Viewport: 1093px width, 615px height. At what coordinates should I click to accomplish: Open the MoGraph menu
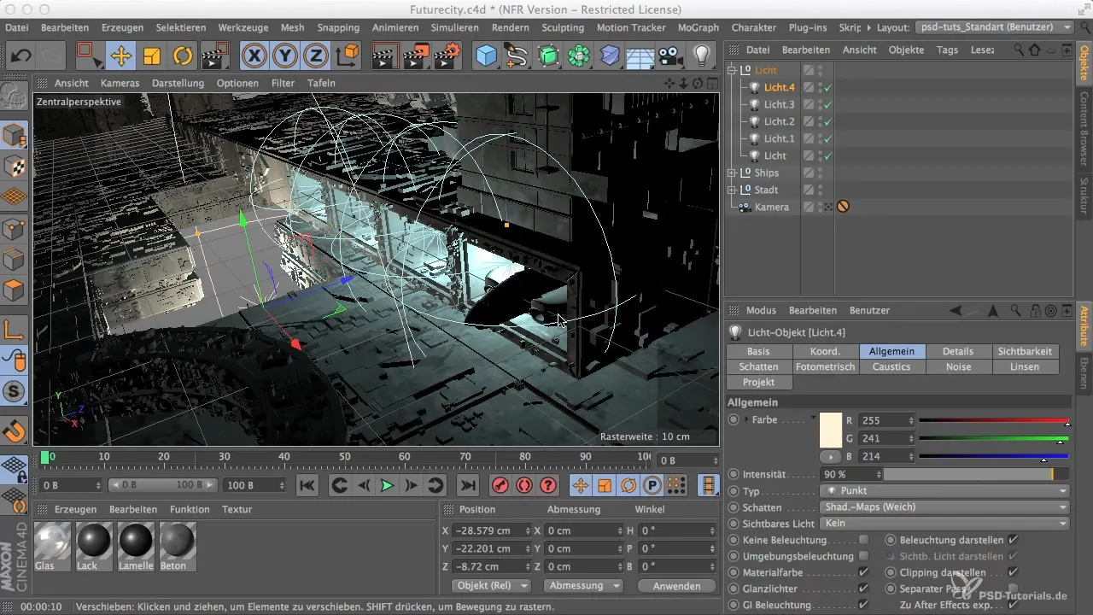tap(698, 27)
